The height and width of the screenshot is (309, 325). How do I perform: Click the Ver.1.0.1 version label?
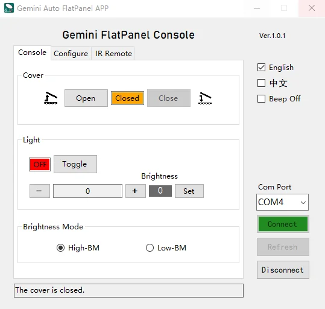click(x=272, y=36)
